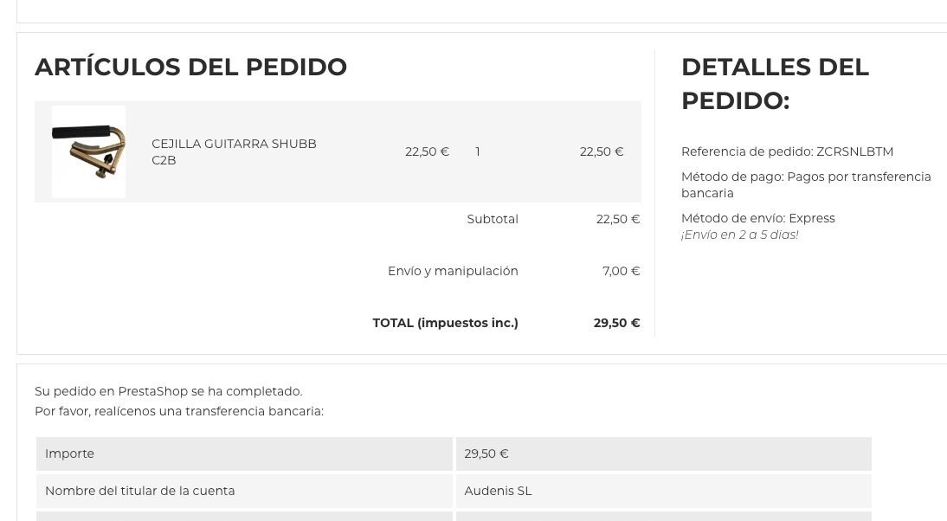Click the quantity value 1 in product row

tap(478, 151)
